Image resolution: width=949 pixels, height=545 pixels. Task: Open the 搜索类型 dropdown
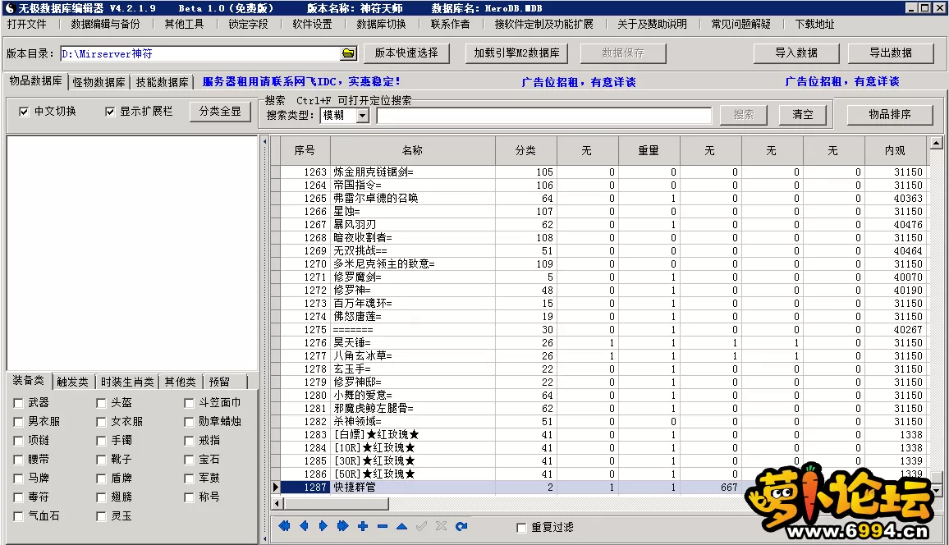point(363,115)
